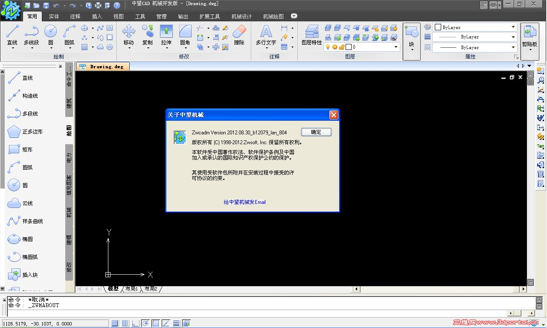
Task: Click the save icon in quick access toolbar
Action: click(46, 6)
